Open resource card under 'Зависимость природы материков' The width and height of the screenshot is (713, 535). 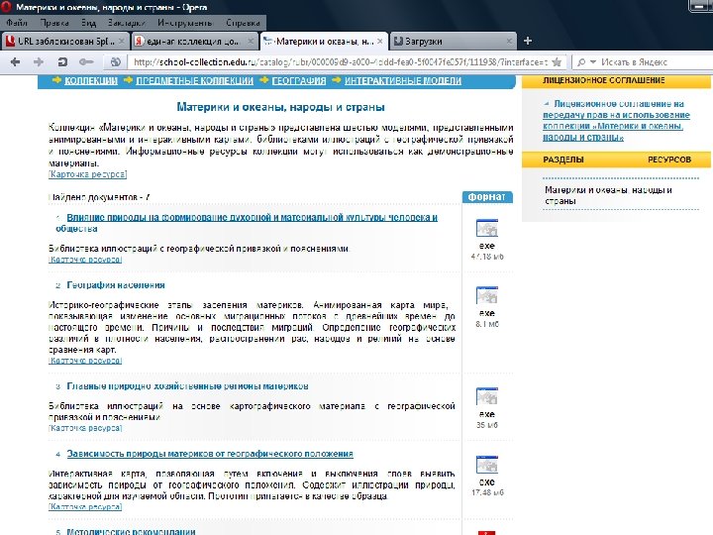[85, 507]
